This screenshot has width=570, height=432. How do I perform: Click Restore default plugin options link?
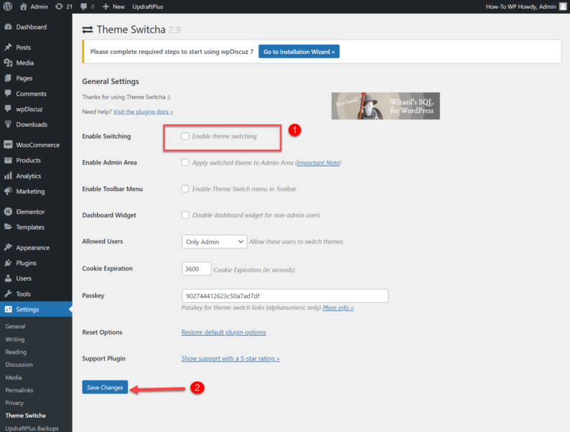(x=223, y=332)
